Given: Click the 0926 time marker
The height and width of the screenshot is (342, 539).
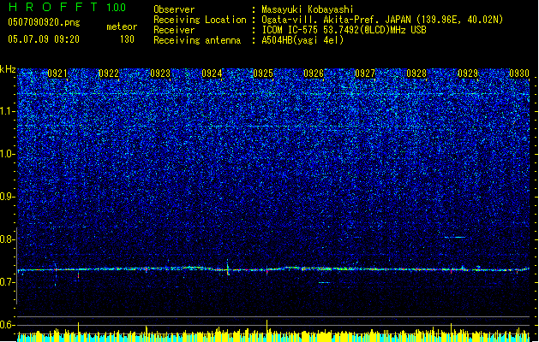Looking at the screenshot, I should [314, 74].
